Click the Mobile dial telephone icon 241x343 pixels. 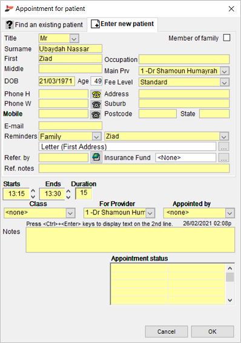pos(96,115)
